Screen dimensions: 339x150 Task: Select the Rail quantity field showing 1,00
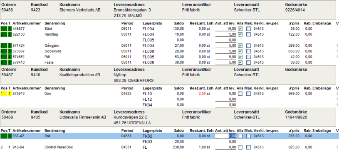pos(226,136)
